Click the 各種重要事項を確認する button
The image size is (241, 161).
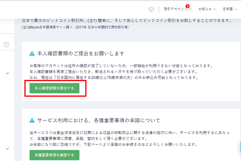coord(55,155)
